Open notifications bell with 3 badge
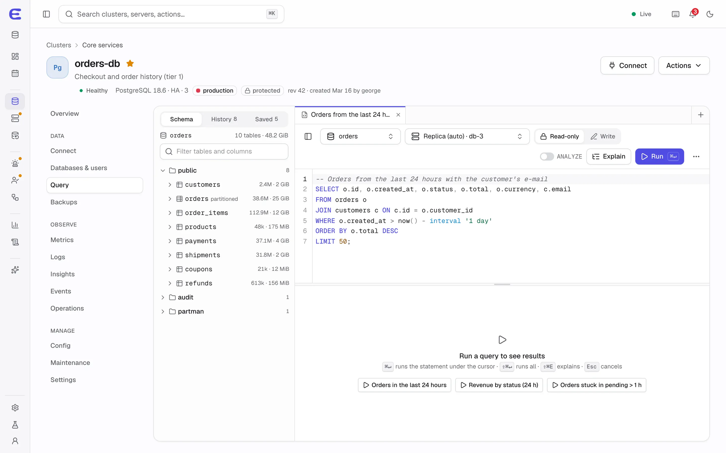 pyautogui.click(x=693, y=14)
